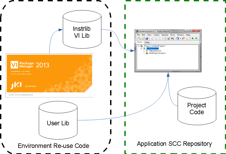Click the LabVIEW icon in the title bar
Screen dimensions: 226x154
coord(137,31)
